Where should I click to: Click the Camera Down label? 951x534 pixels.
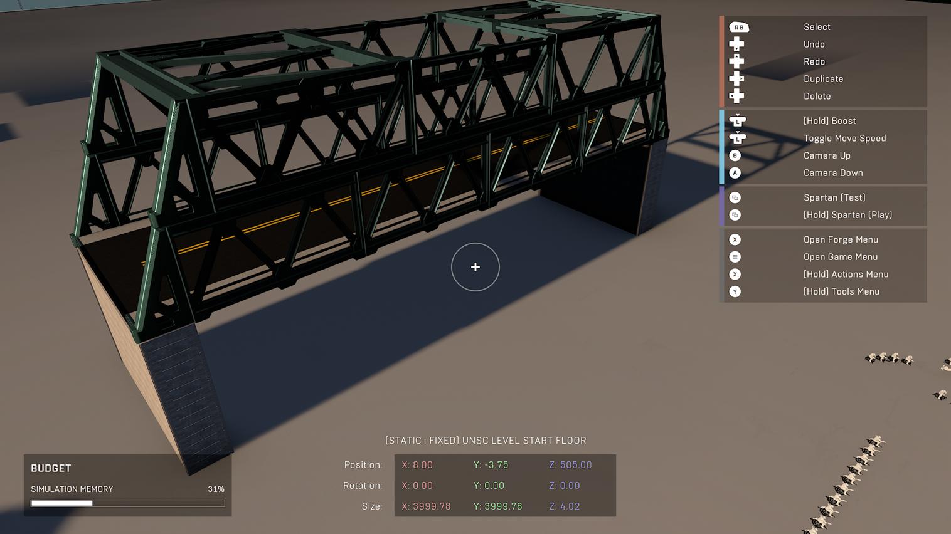coord(833,173)
